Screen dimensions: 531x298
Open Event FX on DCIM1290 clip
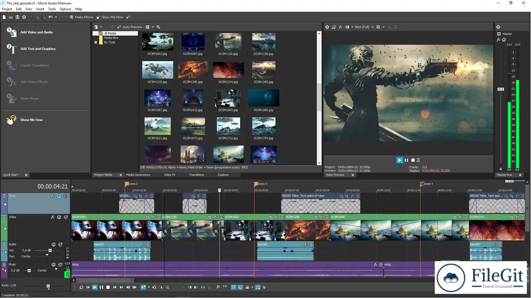[x=322, y=217]
